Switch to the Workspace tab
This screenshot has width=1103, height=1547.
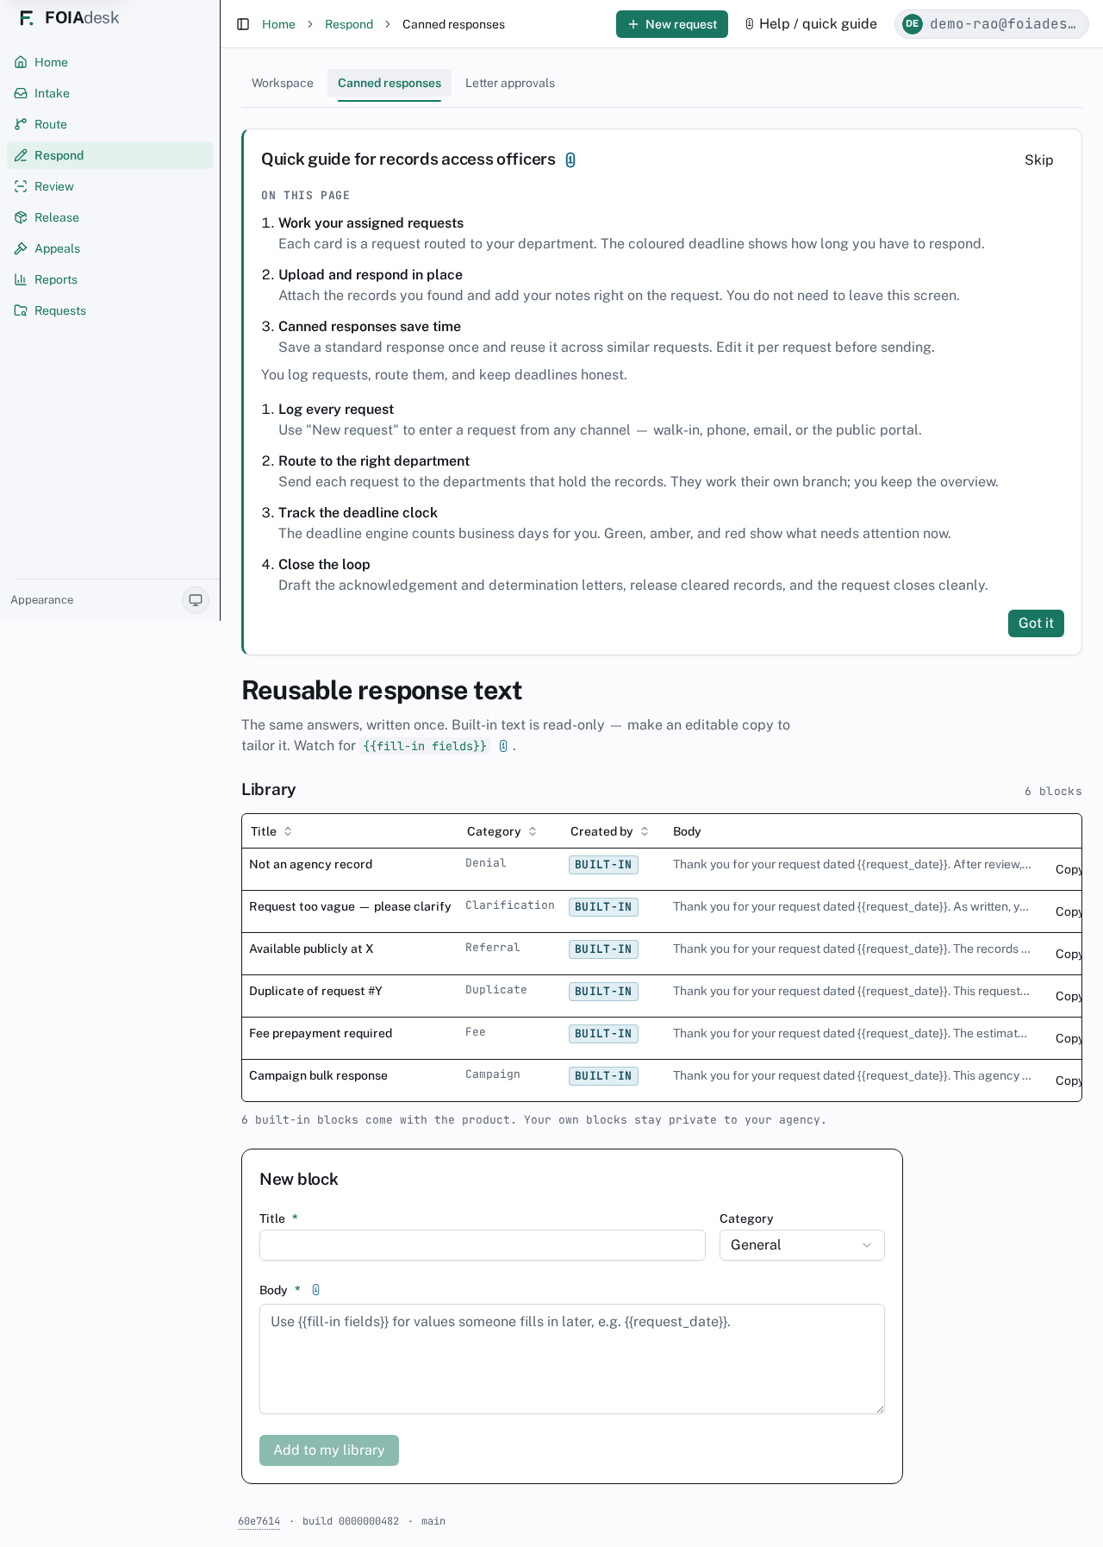[x=283, y=84]
